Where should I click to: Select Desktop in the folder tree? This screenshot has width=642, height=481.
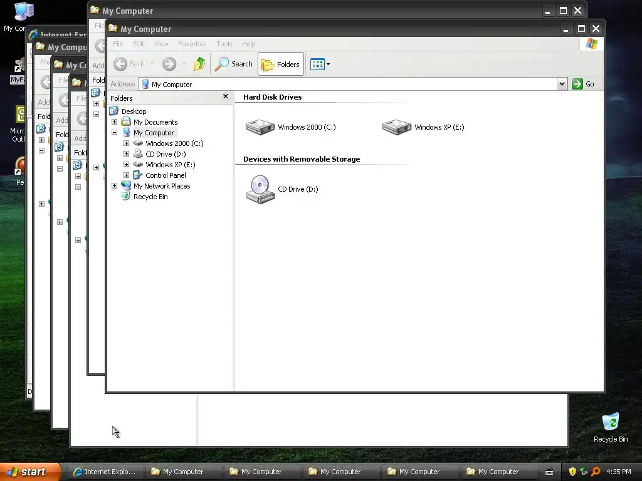[x=134, y=111]
